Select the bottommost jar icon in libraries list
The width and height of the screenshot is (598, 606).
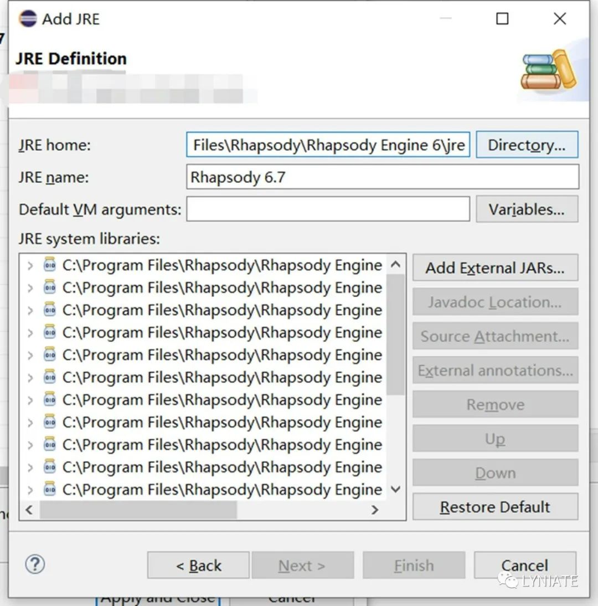point(49,489)
